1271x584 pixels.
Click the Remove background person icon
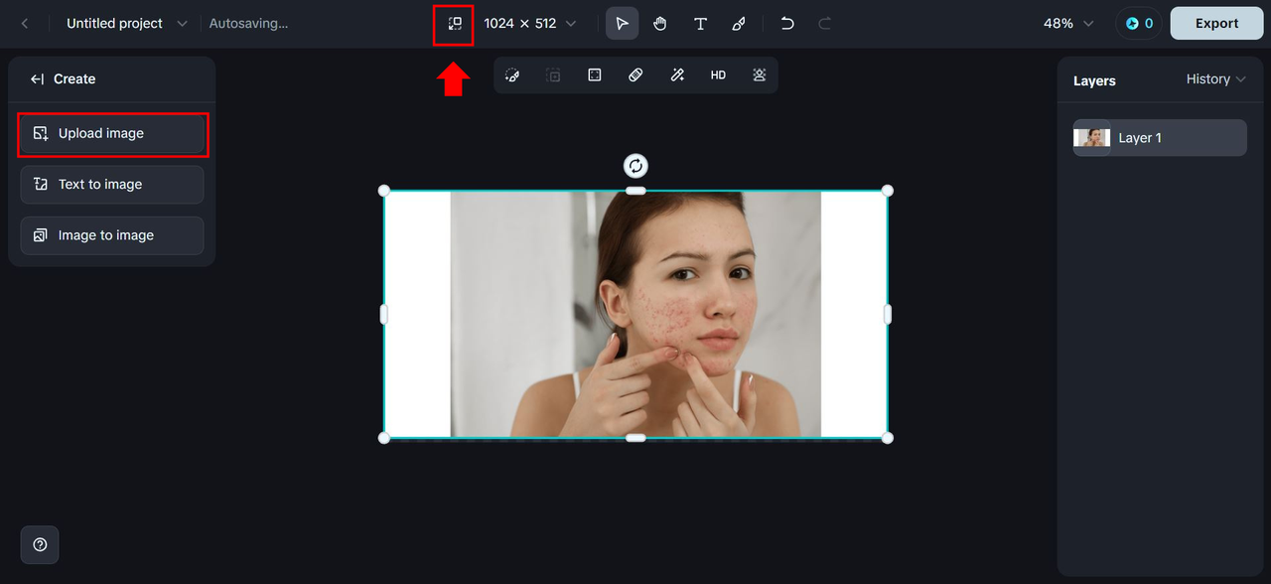click(760, 74)
